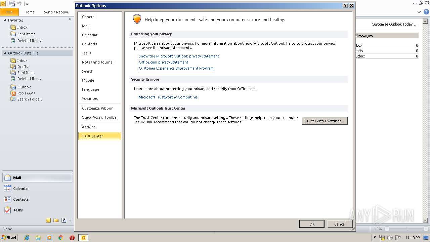Select Inbox under Outlook Data File
This screenshot has height=242, width=430.
coord(22,61)
